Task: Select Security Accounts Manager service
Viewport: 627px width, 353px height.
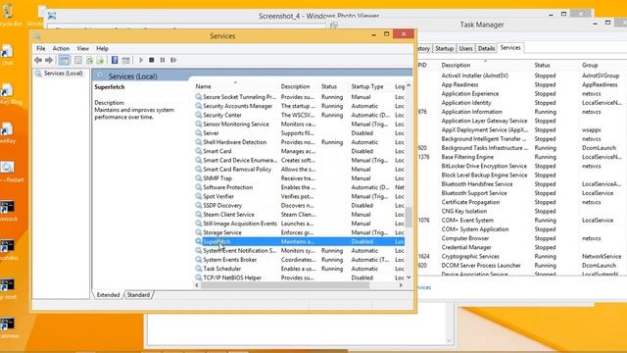Action: coord(300,106)
